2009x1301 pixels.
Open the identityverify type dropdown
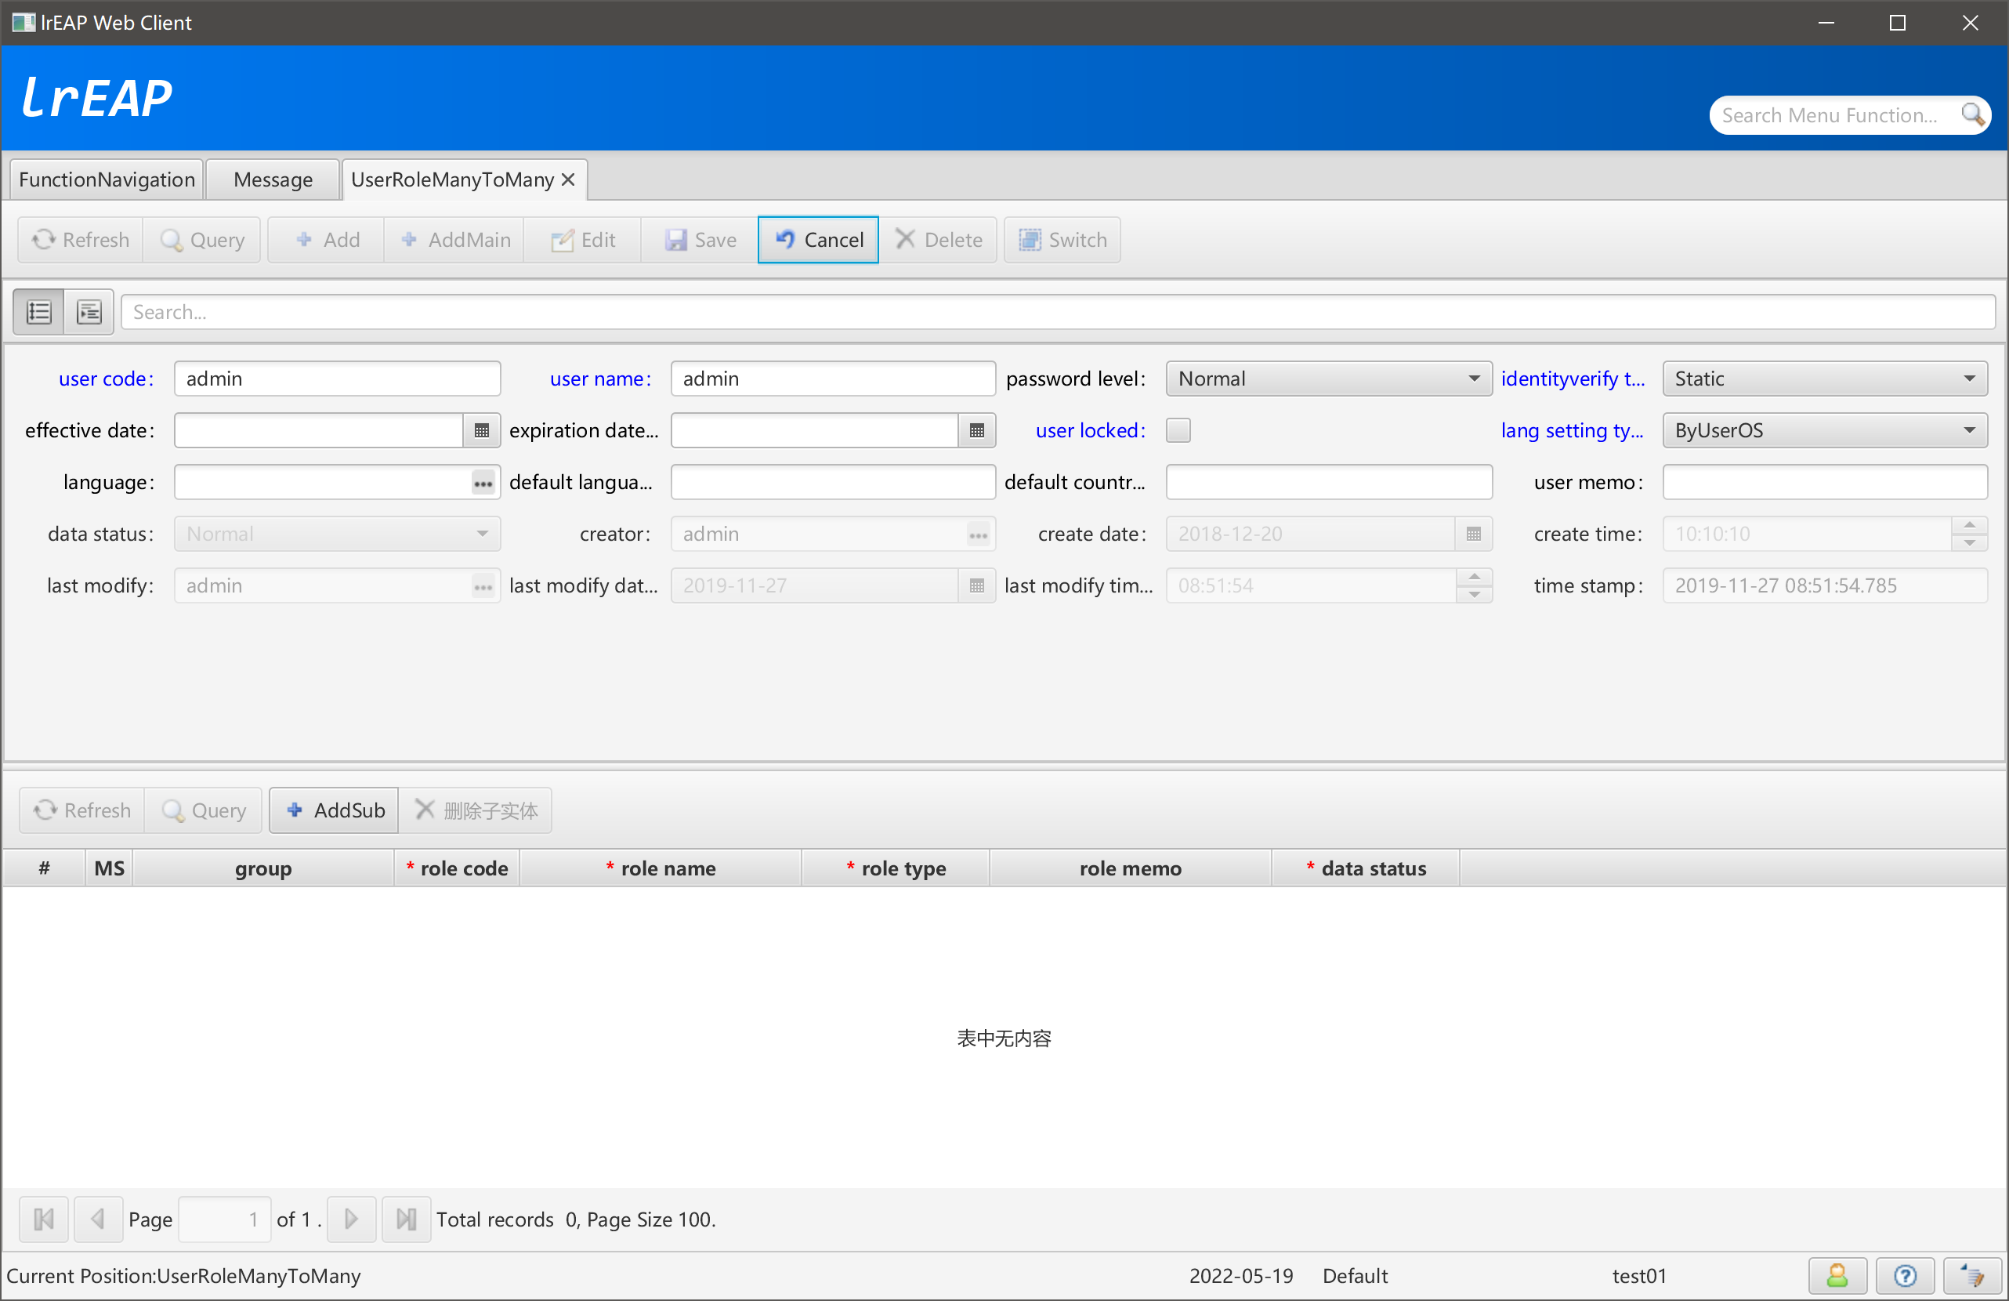click(1825, 379)
